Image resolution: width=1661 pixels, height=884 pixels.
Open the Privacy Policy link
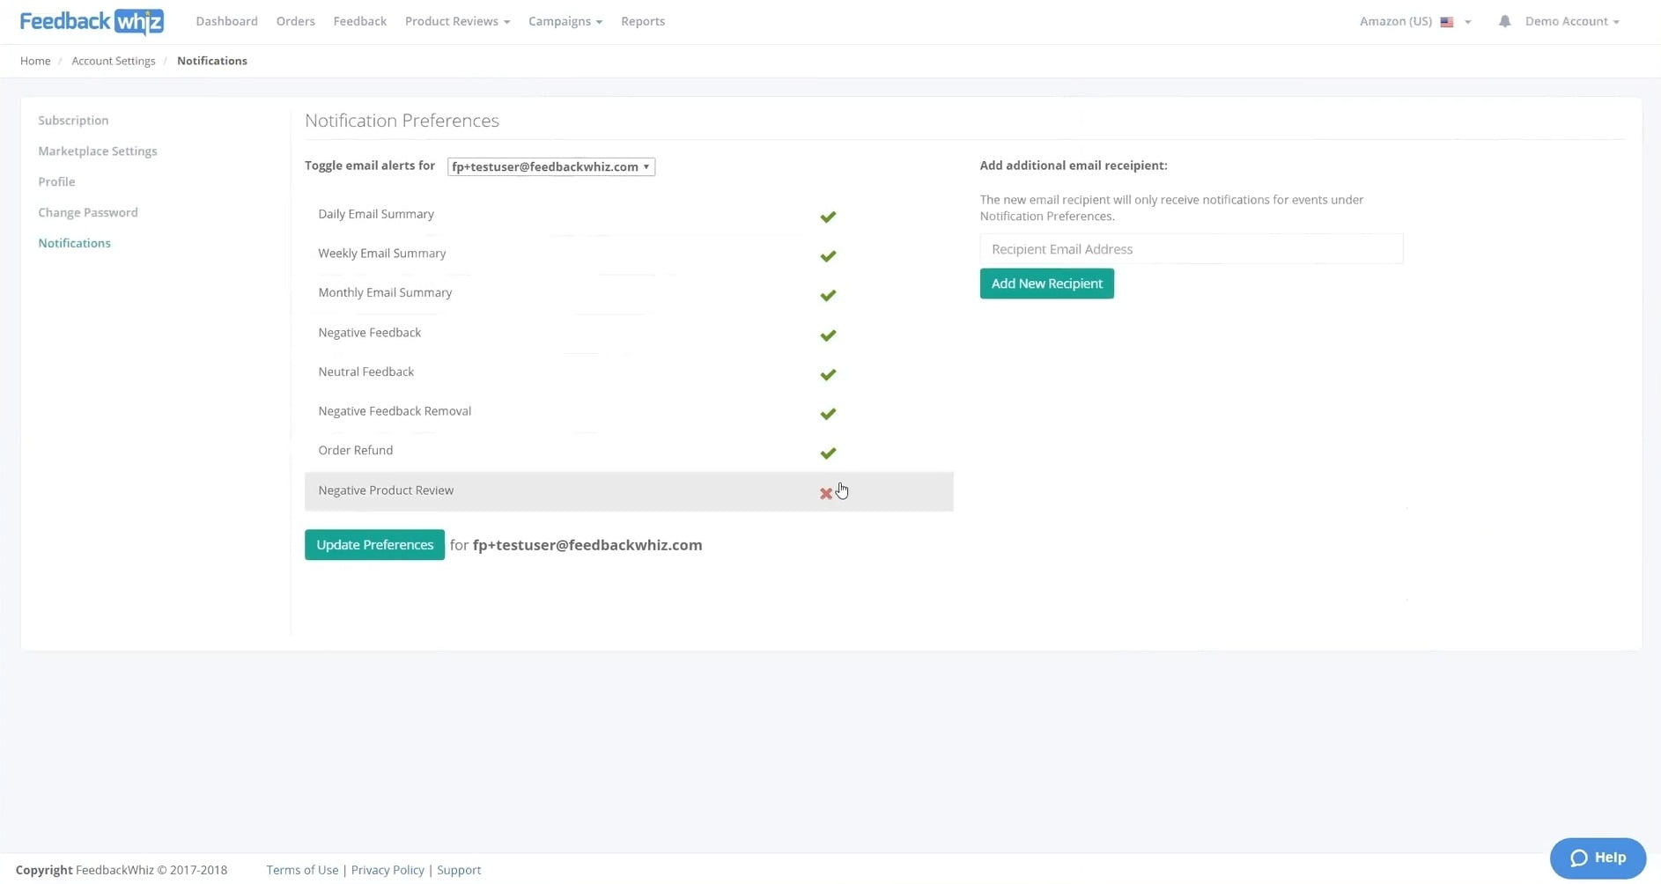point(388,870)
